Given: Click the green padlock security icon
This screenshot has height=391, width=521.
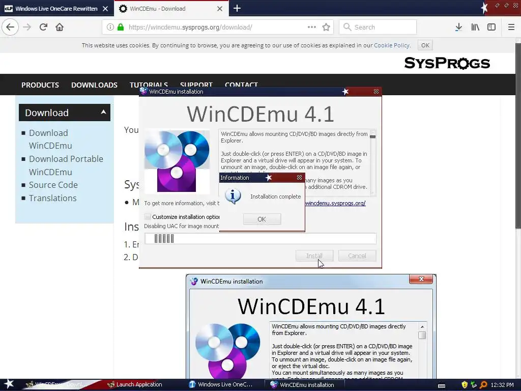Looking at the screenshot, I should tap(120, 27).
